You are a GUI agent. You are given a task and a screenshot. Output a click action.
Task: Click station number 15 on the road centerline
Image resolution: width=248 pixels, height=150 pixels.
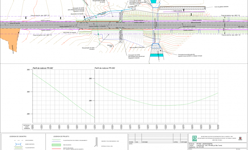tap(182, 24)
